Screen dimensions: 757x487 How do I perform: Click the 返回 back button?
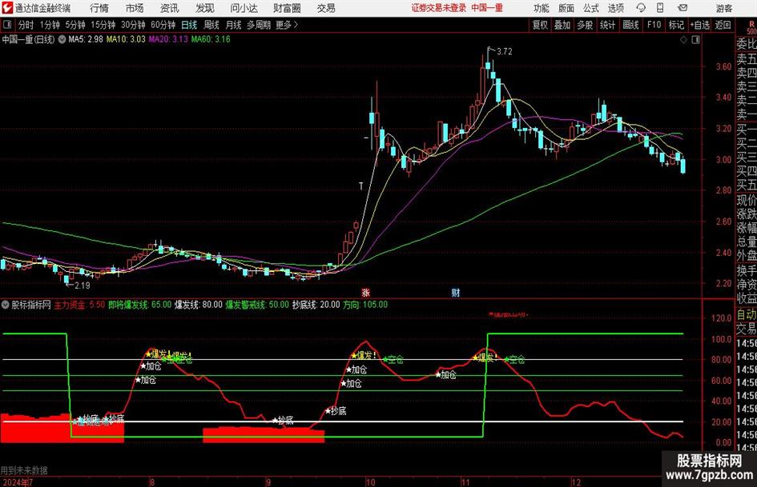[x=723, y=25]
